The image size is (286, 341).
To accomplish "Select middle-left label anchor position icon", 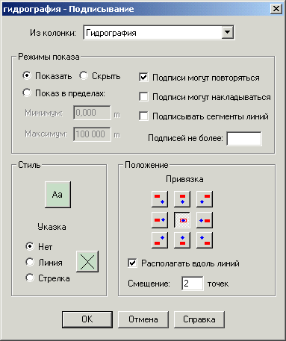I will coord(160,220).
